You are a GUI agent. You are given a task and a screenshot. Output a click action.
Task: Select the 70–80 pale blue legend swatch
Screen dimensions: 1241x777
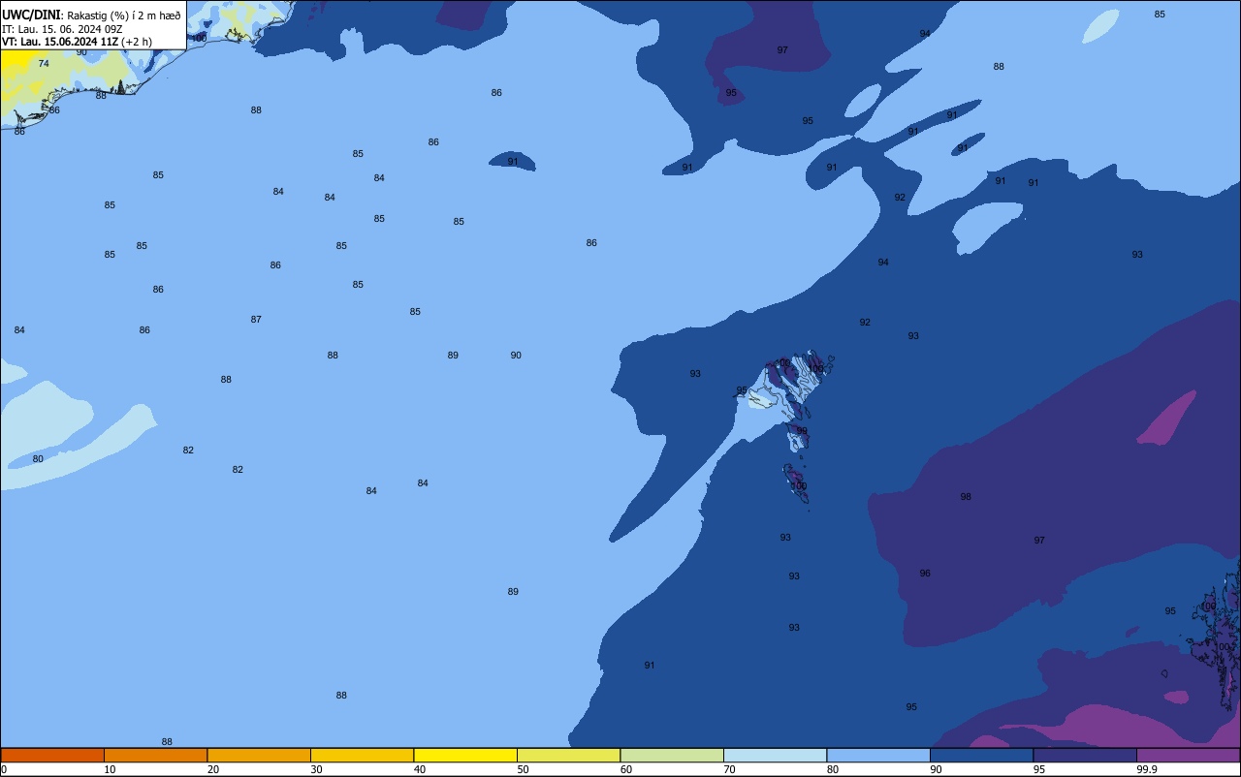pyautogui.click(x=775, y=755)
